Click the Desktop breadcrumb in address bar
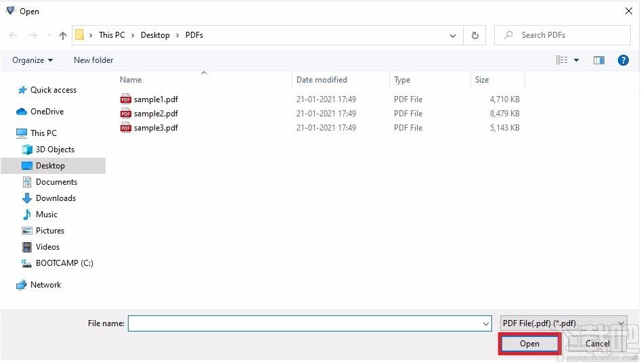This screenshot has height=362, width=641. coord(155,35)
